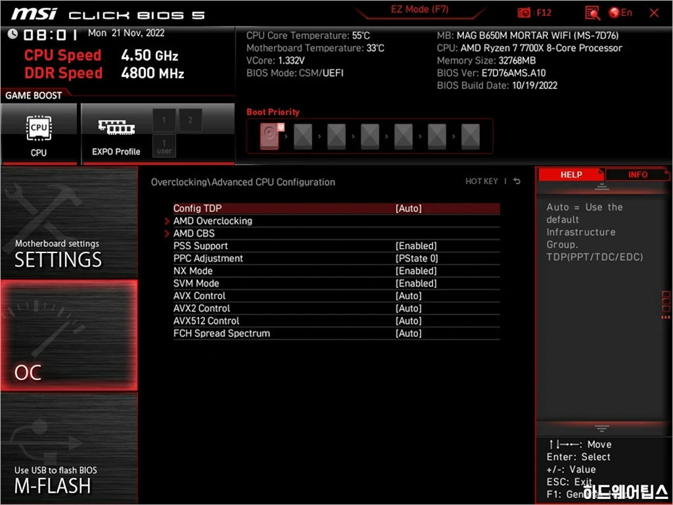Go back using the return arrow icon
This screenshot has height=505, width=673.
click(x=517, y=181)
